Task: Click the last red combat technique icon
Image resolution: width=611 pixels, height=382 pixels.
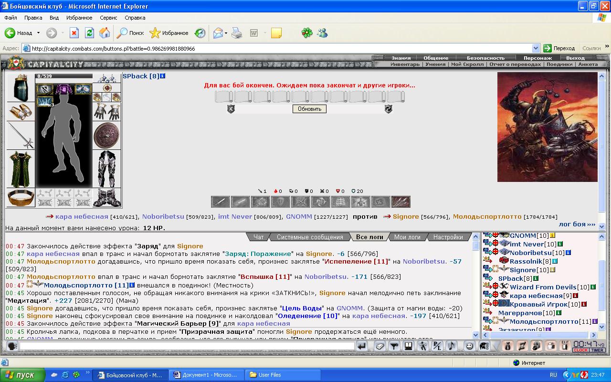Action: [x=400, y=202]
